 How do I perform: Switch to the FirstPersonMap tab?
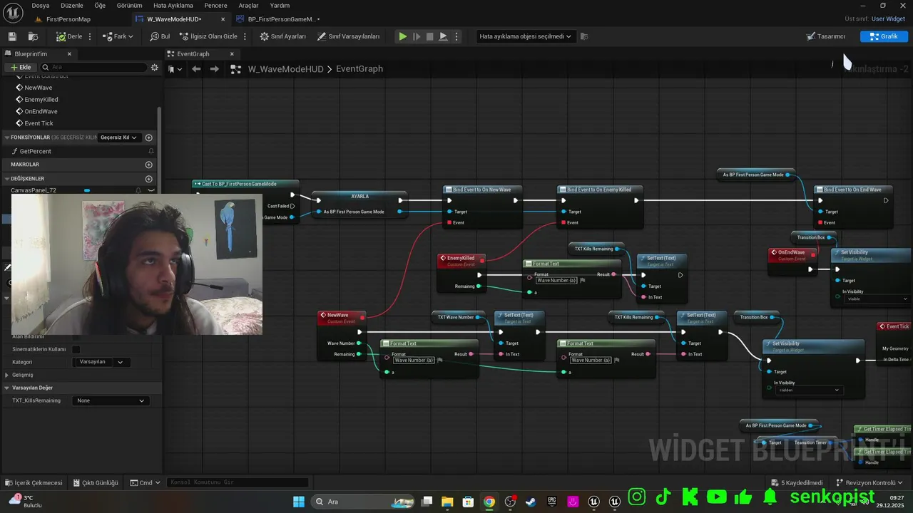tap(68, 19)
